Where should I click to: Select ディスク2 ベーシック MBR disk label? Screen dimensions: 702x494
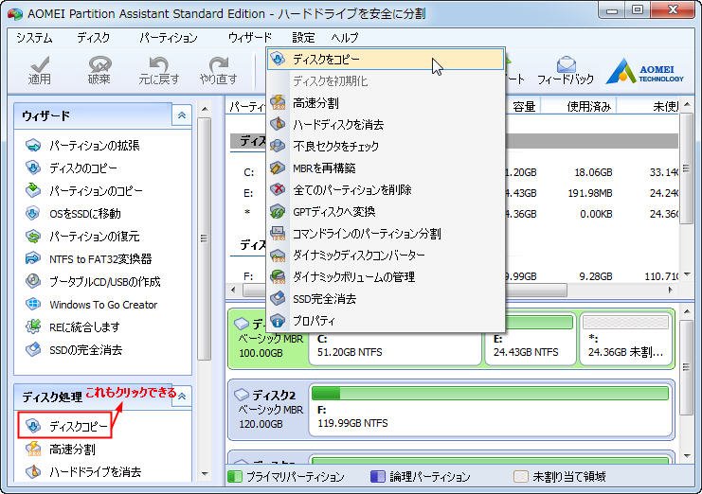269,409
